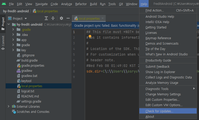Select Collect Logs and Diagnostic Data

coord(168,77)
